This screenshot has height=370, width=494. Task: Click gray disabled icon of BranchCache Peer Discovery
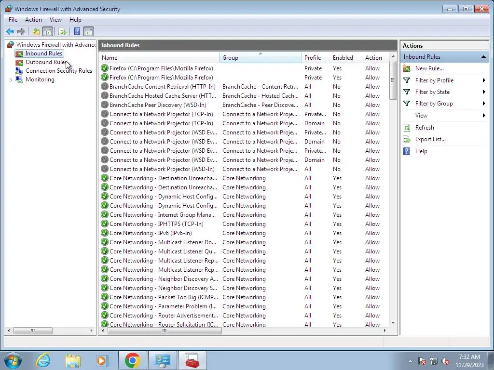point(105,105)
